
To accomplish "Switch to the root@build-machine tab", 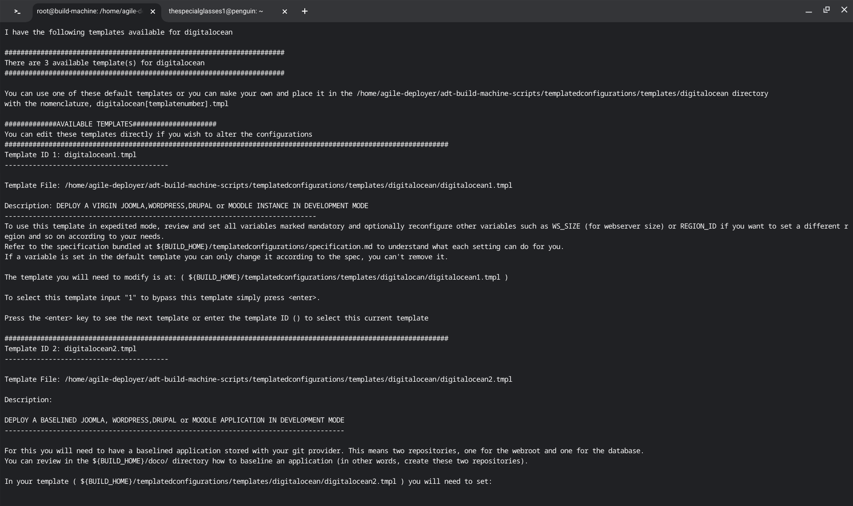I will click(x=89, y=12).
